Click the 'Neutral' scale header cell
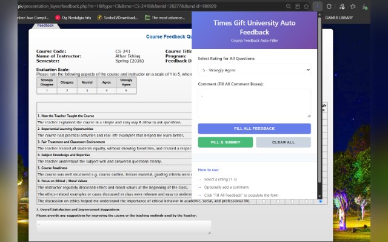This screenshot has width=388, height=242. (x=87, y=82)
